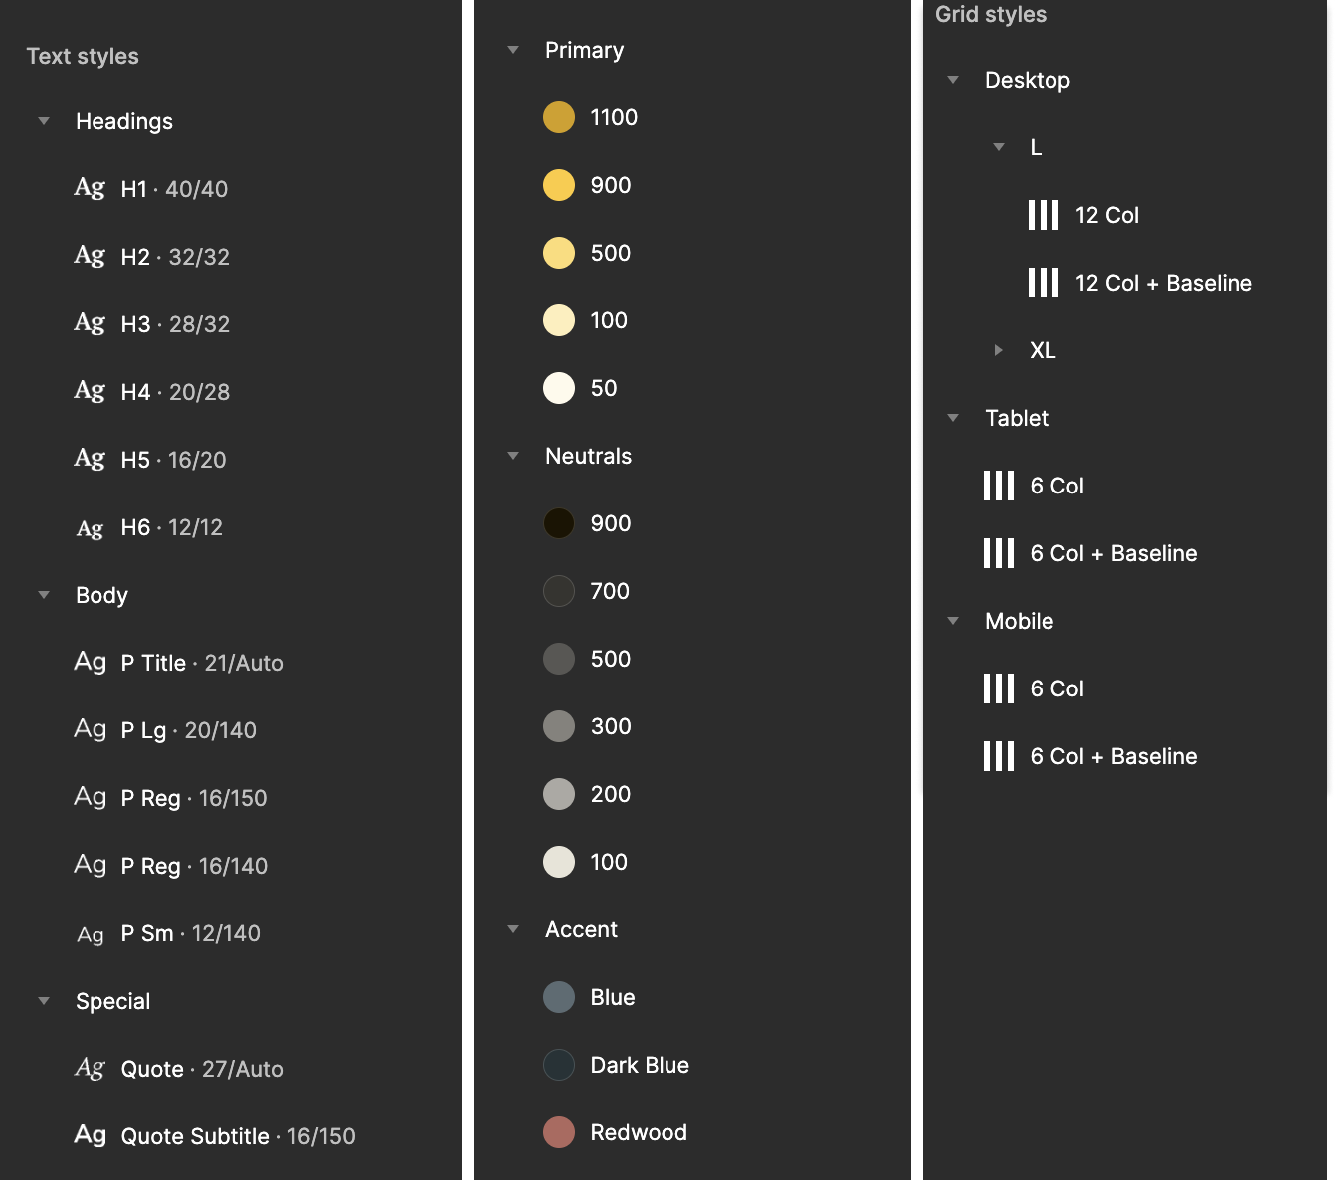
Task: Collapse the Neutrals color group
Action: tap(513, 456)
